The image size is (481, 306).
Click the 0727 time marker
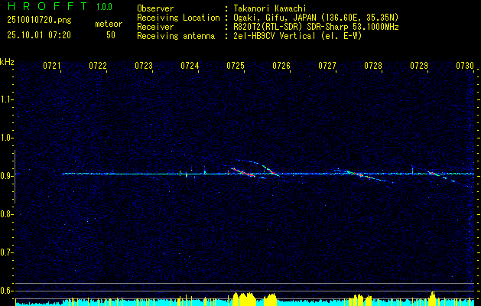pyautogui.click(x=327, y=65)
